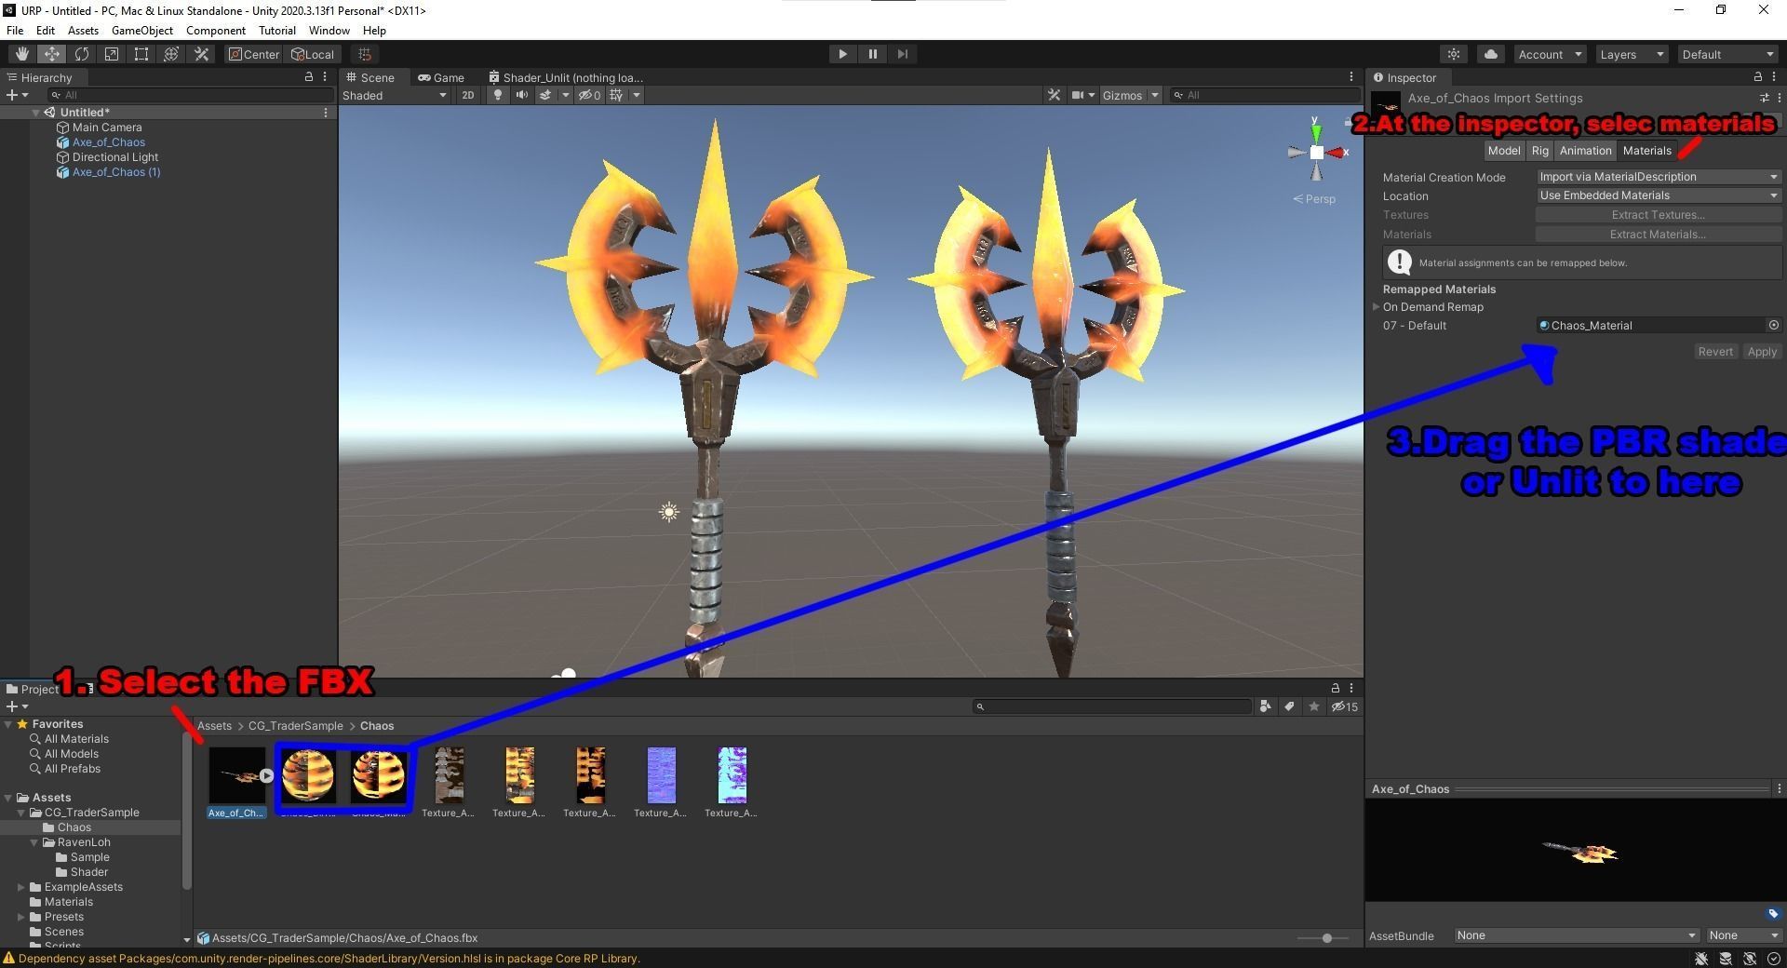
Task: Click the Project search field
Action: pyautogui.click(x=1112, y=706)
